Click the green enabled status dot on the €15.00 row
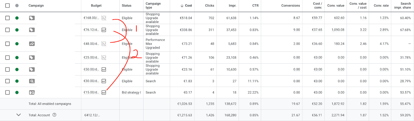414x121 pixels. (x=17, y=93)
